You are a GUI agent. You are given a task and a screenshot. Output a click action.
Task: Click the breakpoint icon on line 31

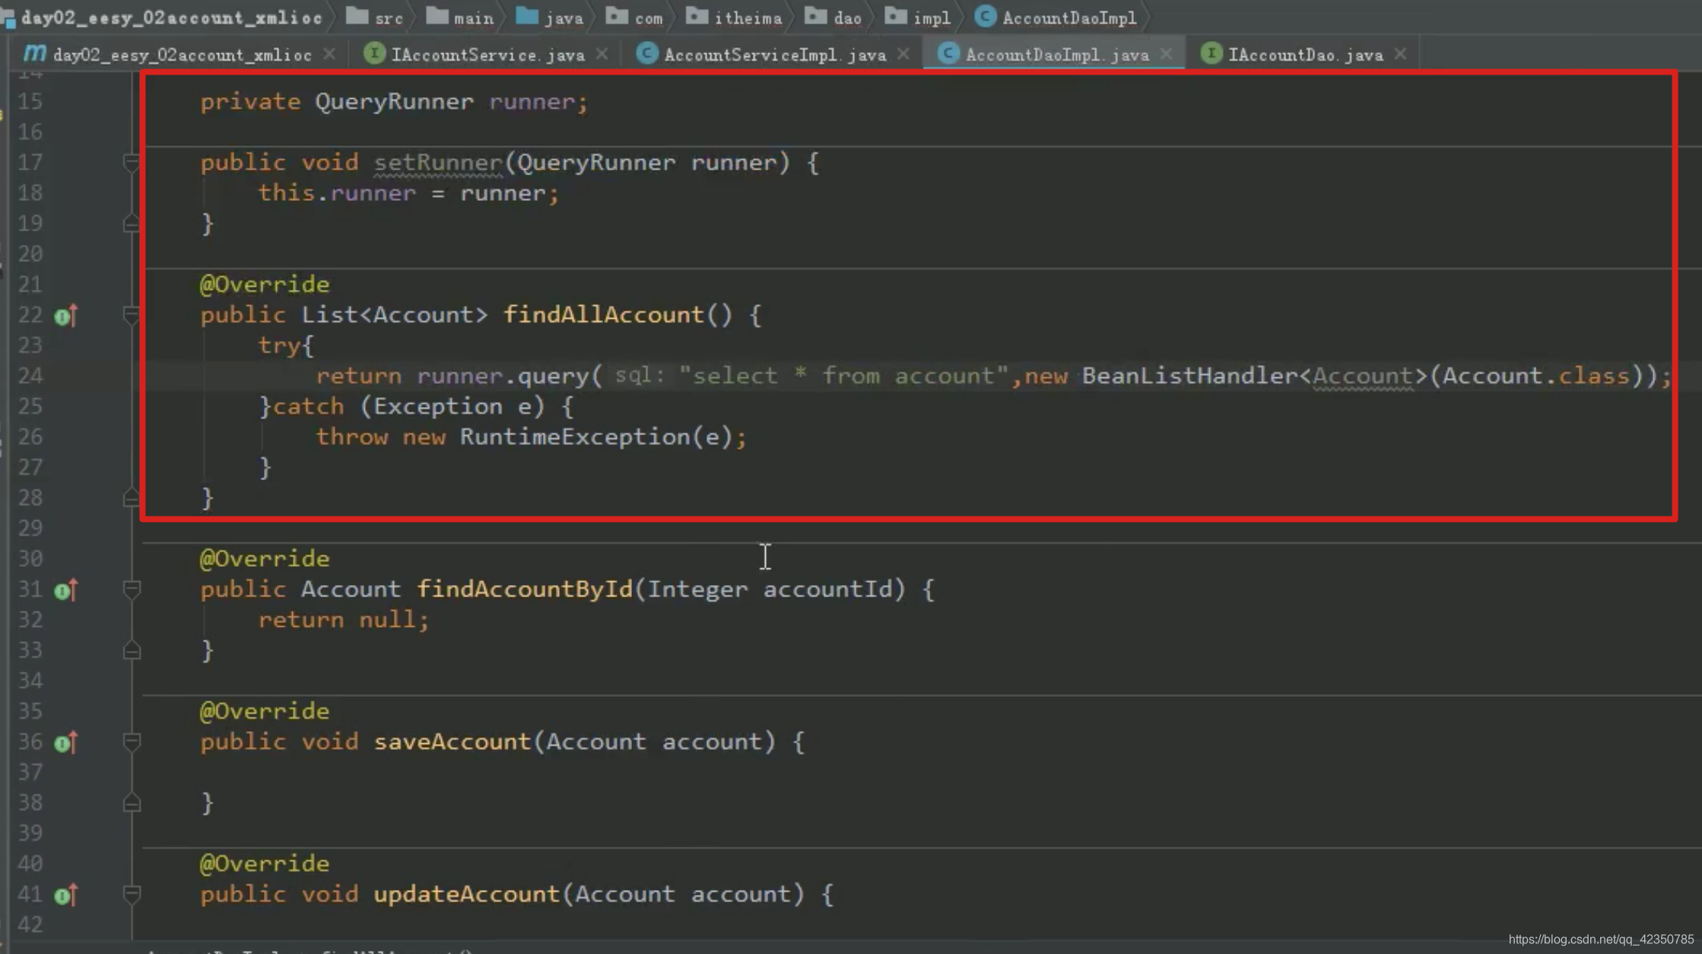65,590
